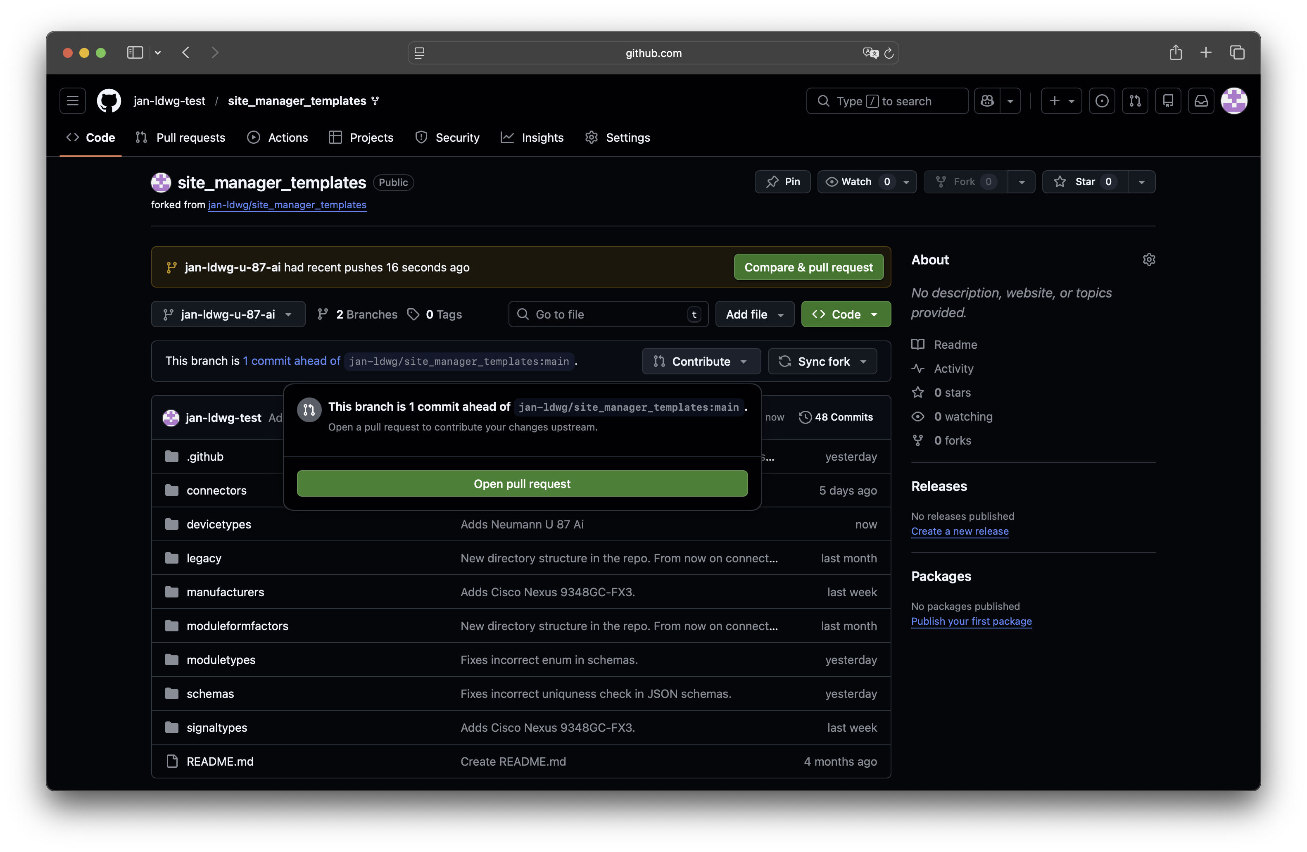
Task: Click Create a new release link
Action: (x=959, y=531)
